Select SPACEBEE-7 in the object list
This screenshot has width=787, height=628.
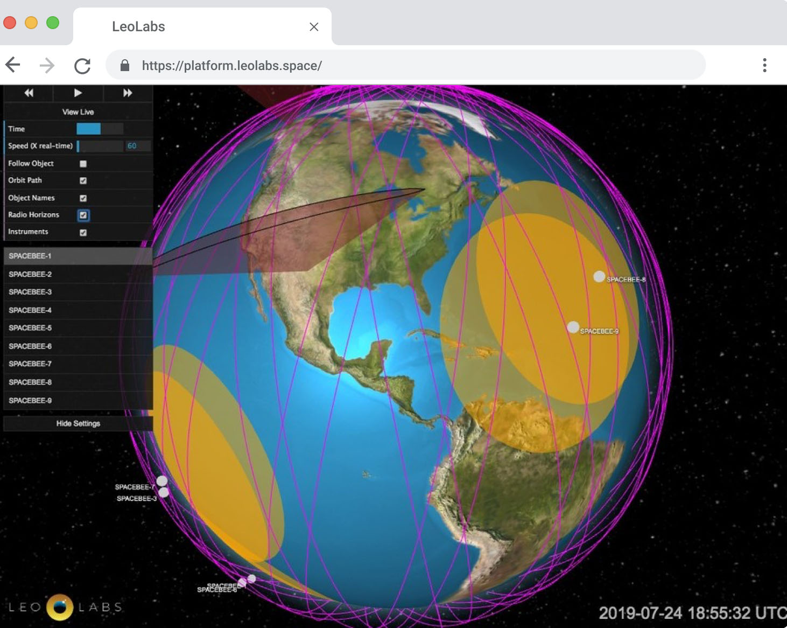pos(78,364)
